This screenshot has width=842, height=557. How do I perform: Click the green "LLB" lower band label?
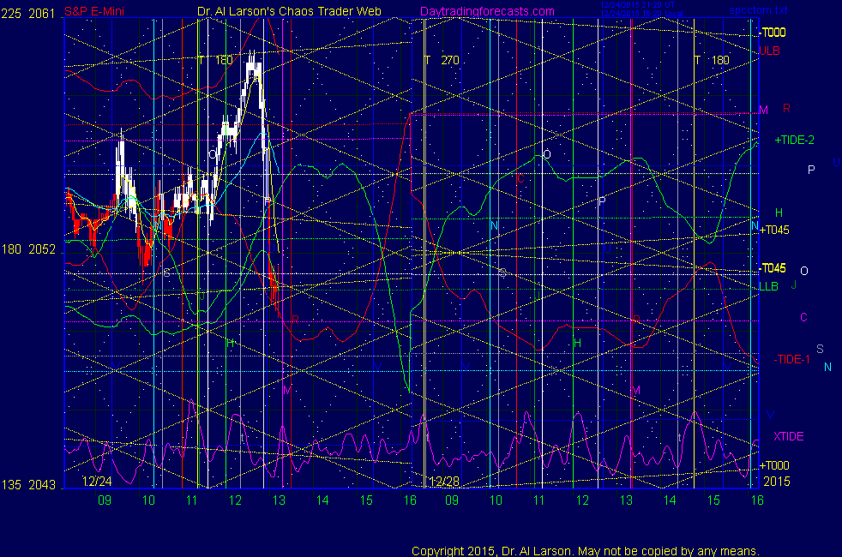coord(768,286)
